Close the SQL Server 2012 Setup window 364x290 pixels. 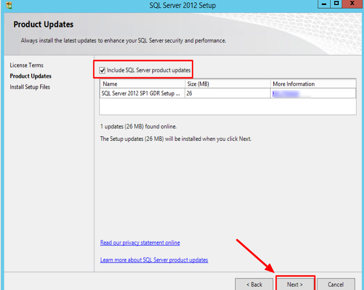pyautogui.click(x=352, y=3)
